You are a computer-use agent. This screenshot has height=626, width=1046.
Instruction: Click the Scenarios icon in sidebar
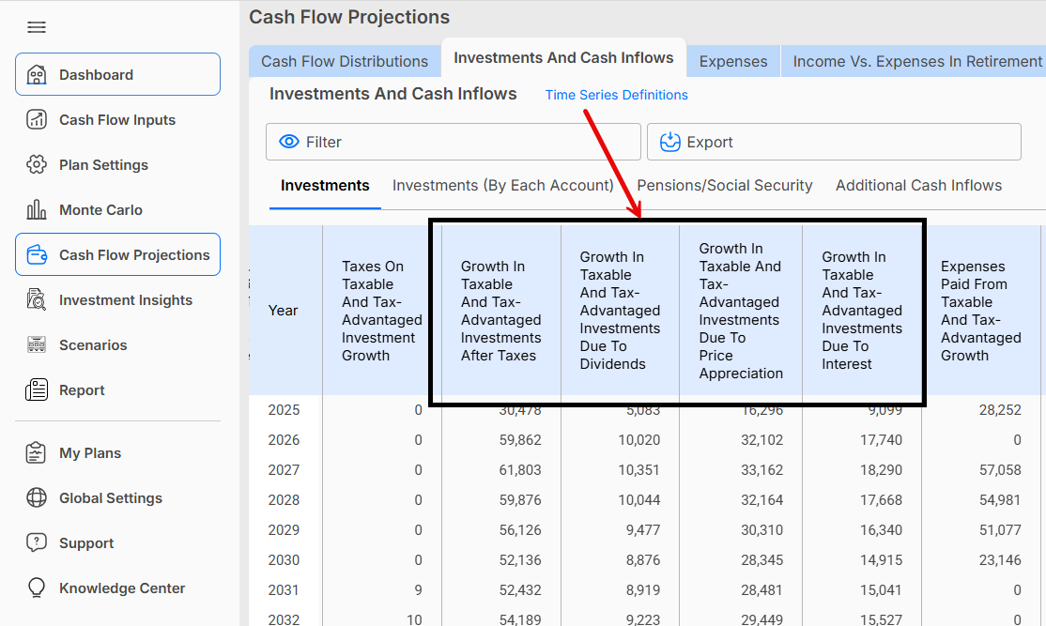(x=37, y=344)
